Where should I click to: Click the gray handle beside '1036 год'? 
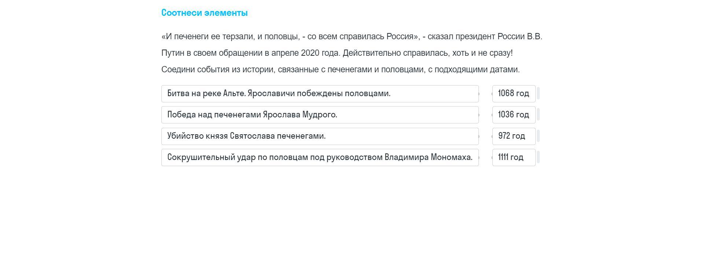[x=538, y=115]
